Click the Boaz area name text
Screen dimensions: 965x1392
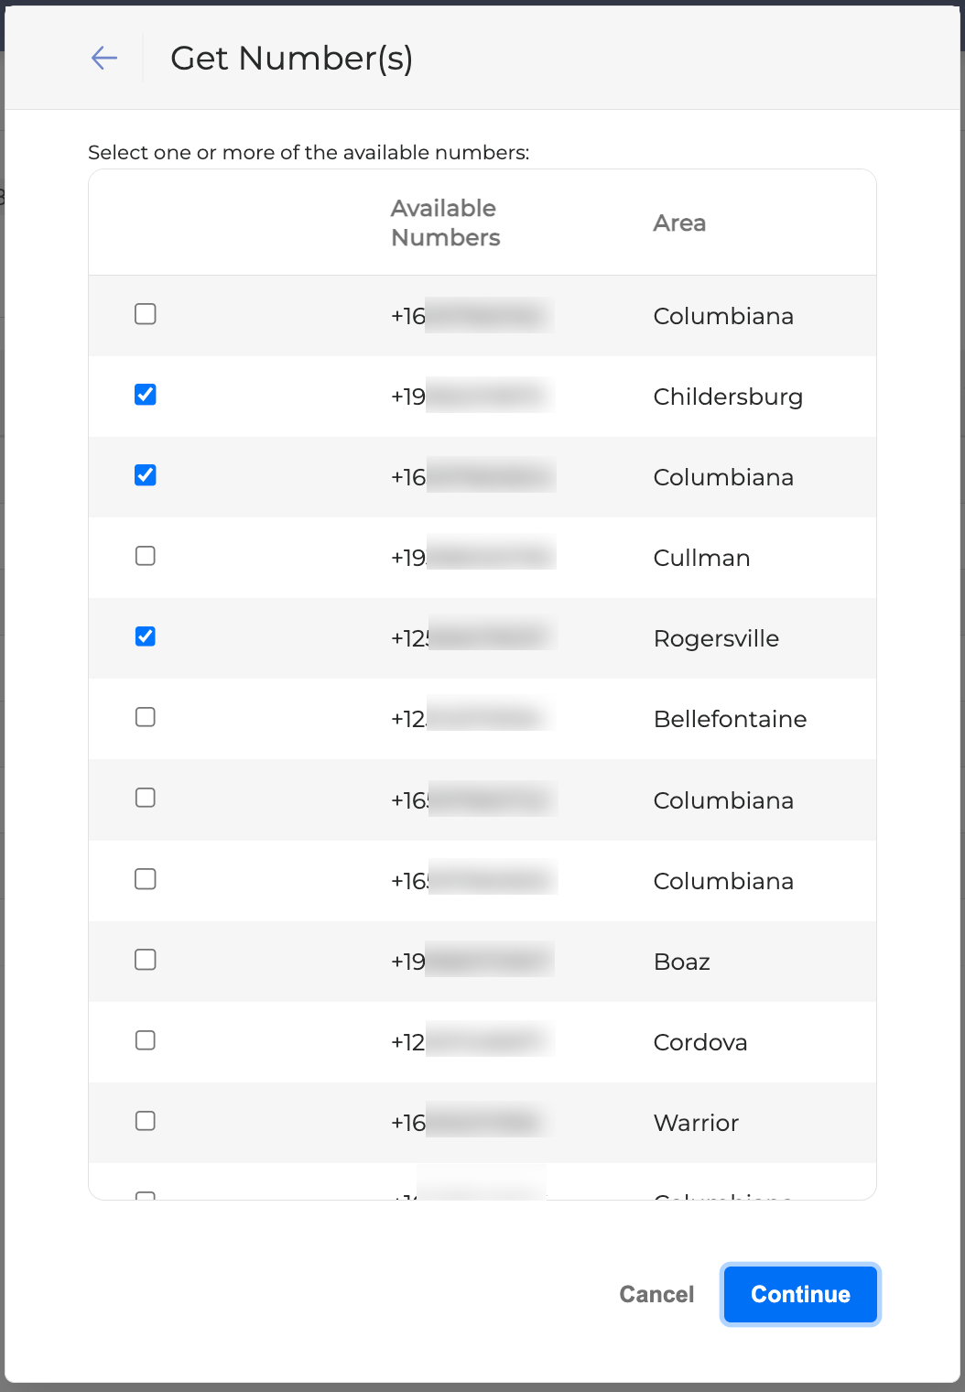682,962
